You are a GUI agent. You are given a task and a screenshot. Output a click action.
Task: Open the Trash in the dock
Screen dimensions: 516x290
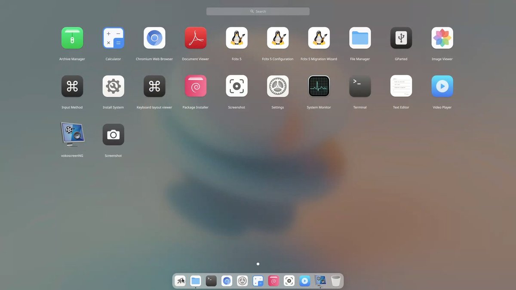click(x=336, y=281)
